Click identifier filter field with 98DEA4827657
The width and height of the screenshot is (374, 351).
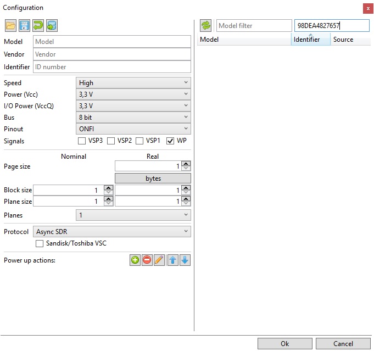332,25
